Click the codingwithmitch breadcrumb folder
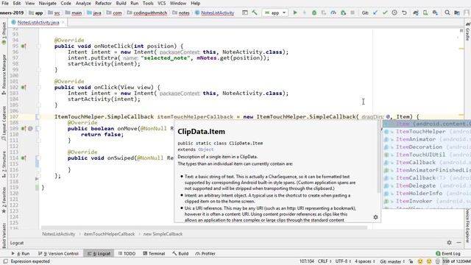Viewport: 471px width, 265px height. [x=147, y=13]
